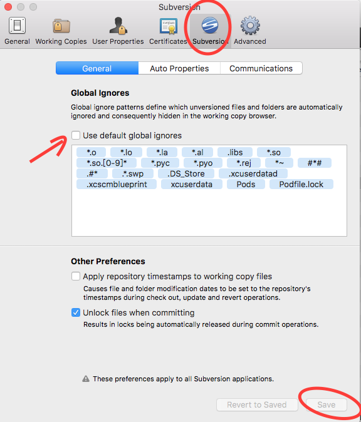Select the .DS_Store ignore token
The image size is (361, 422).
click(186, 173)
